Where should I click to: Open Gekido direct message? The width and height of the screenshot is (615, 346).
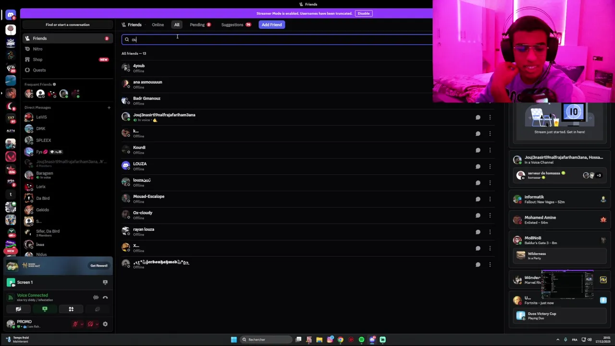(67, 210)
